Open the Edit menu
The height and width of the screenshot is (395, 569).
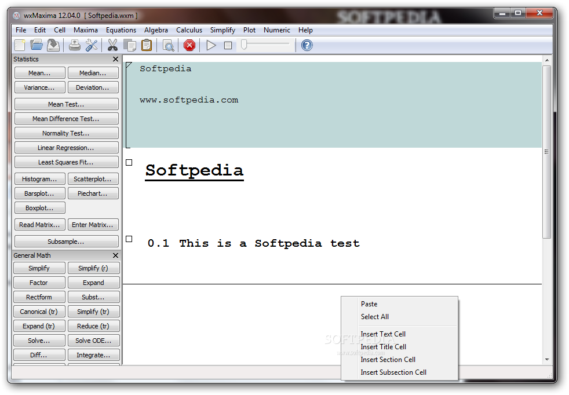pyautogui.click(x=40, y=30)
